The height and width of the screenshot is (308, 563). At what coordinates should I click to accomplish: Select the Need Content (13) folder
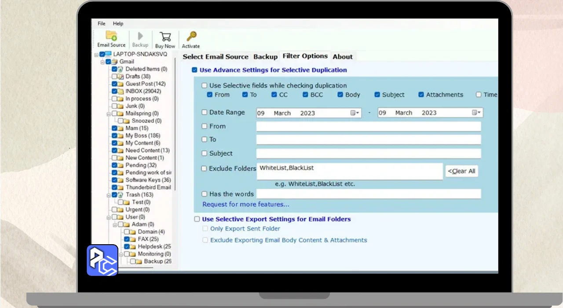(147, 150)
